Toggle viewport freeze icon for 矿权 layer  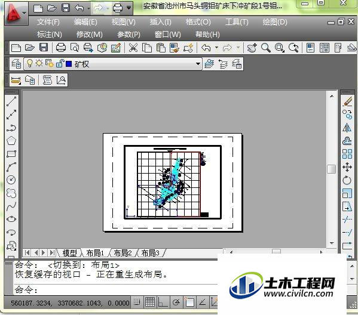[50, 63]
